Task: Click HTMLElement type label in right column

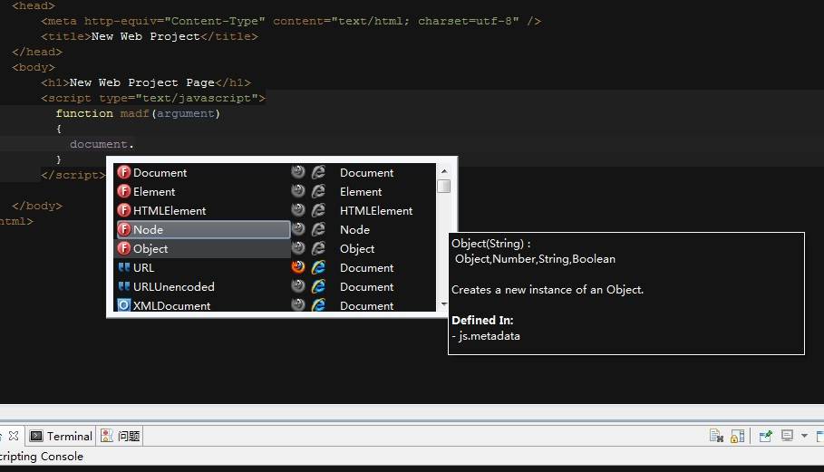Action: [376, 210]
